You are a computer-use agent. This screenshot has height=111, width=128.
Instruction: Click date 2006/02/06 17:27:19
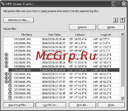pos(54,74)
